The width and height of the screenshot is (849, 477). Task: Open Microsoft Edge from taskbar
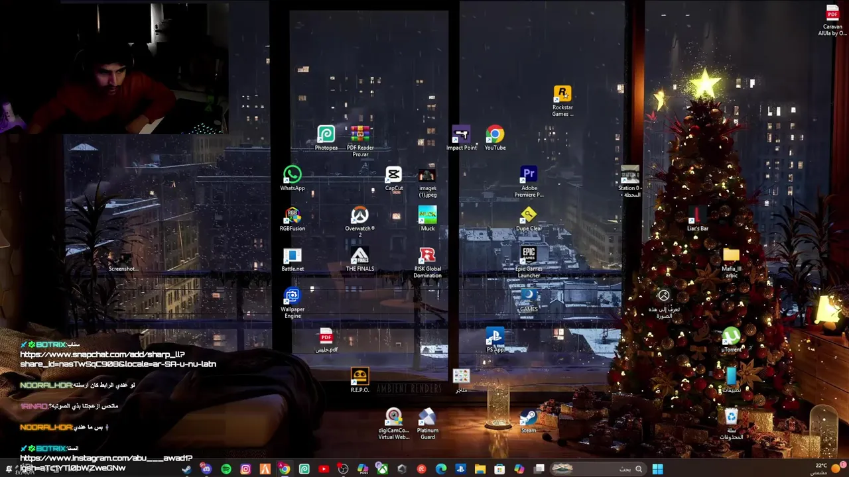441,469
